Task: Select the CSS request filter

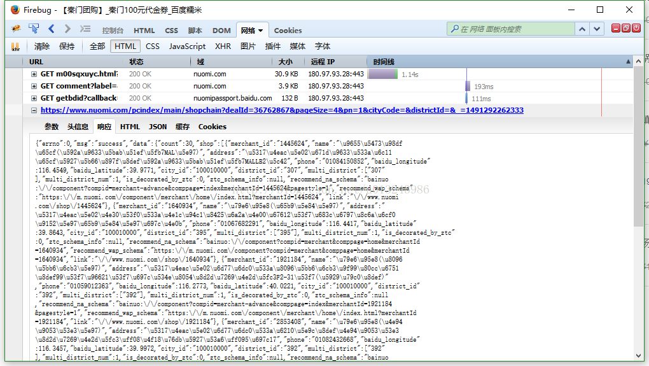Action: click(x=152, y=46)
